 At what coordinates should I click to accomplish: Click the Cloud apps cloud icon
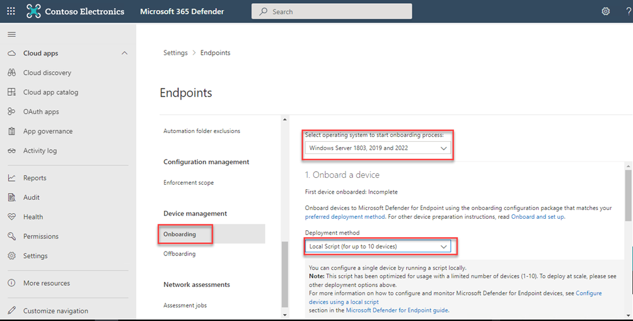[12, 54]
